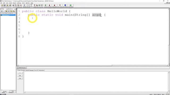
Task: Click the Doc toolbar icon
Action: click(x=42, y=6)
